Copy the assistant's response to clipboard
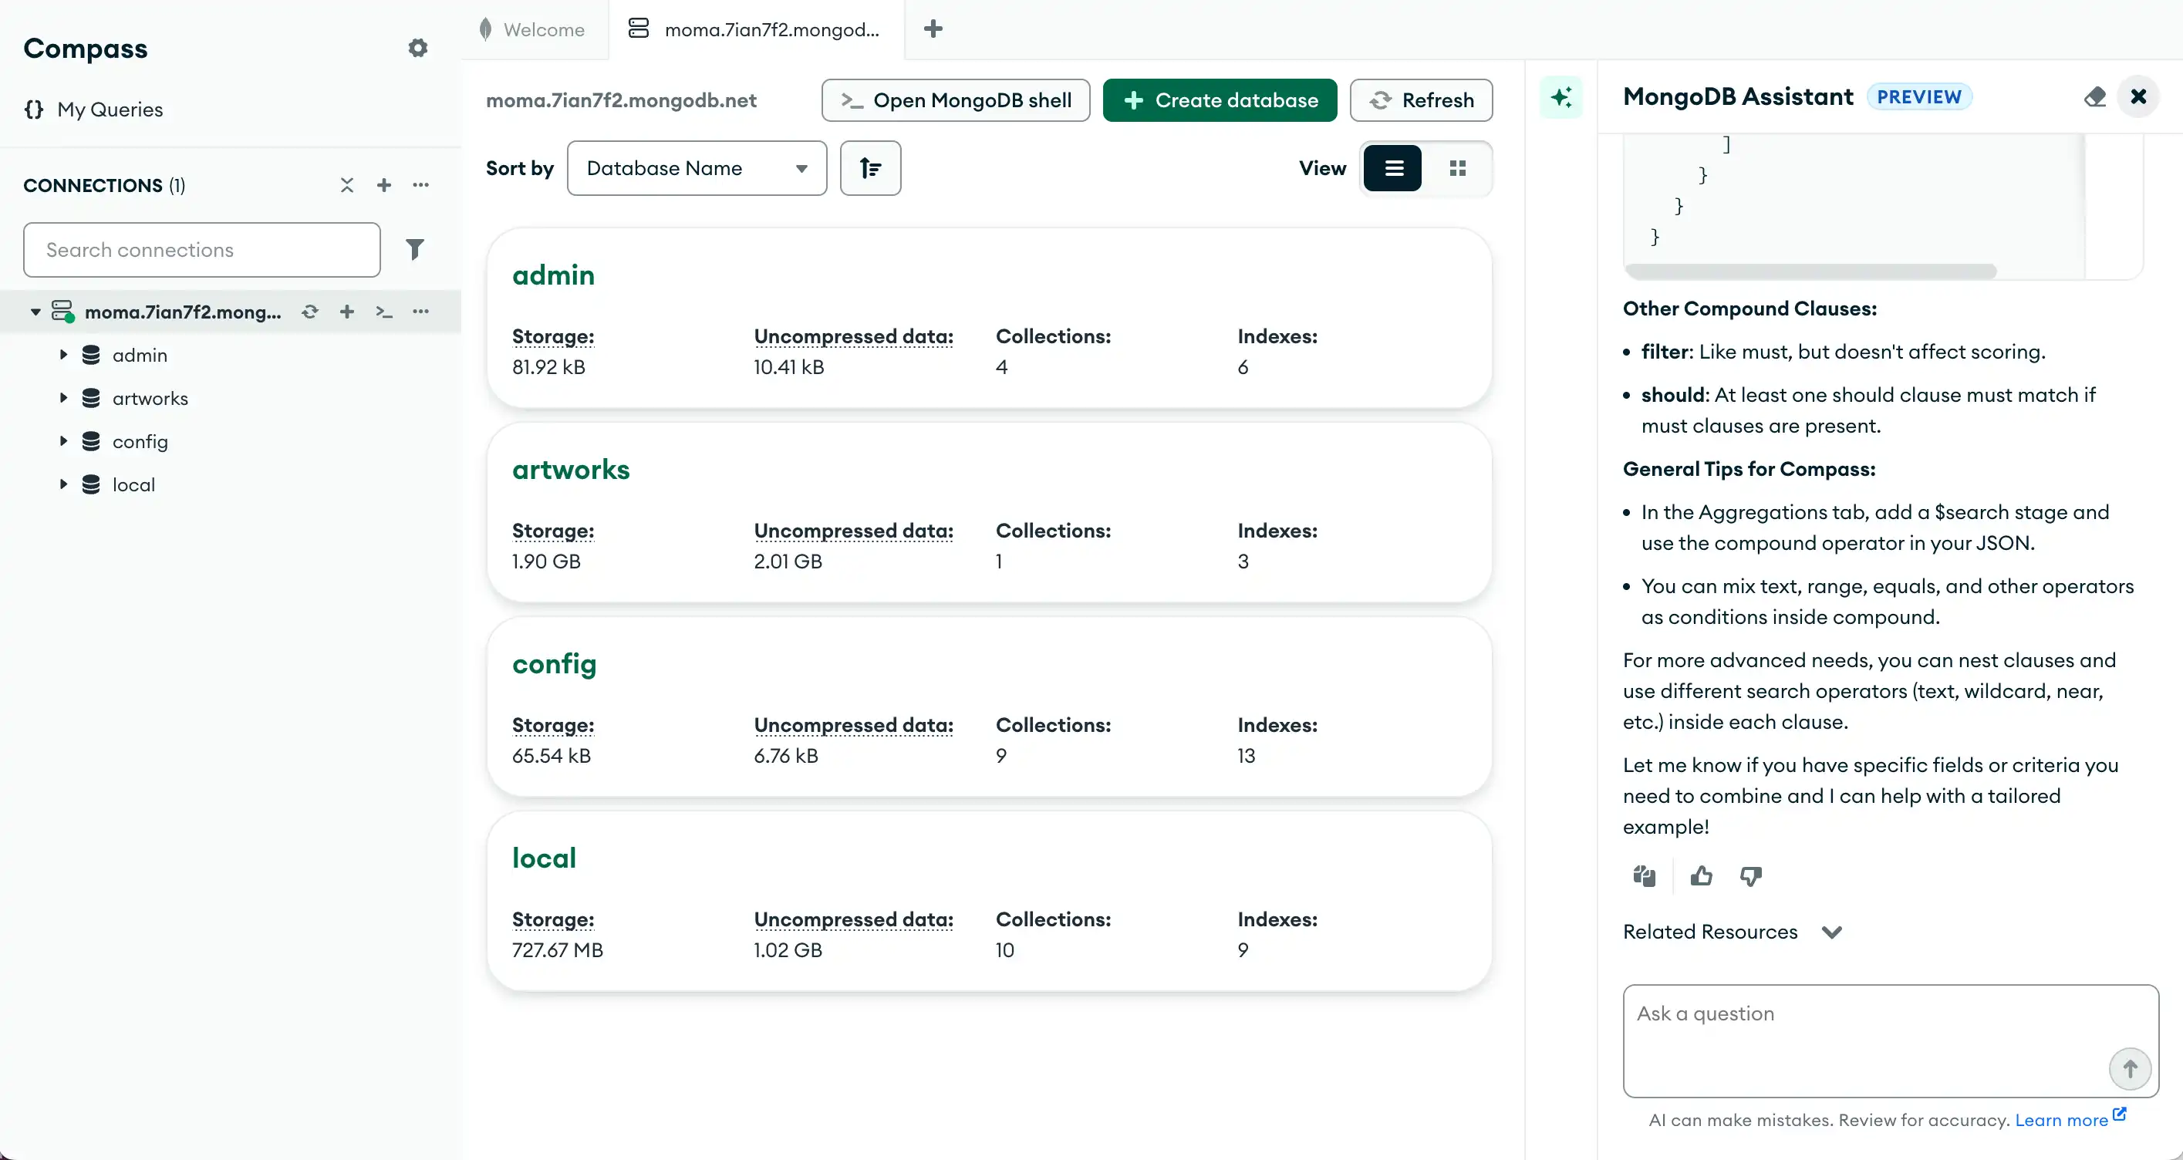The width and height of the screenshot is (2183, 1160). 1643,875
